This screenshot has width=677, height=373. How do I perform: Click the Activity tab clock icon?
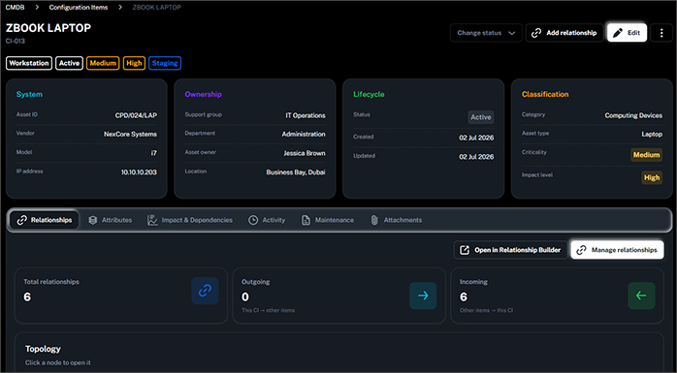click(253, 220)
